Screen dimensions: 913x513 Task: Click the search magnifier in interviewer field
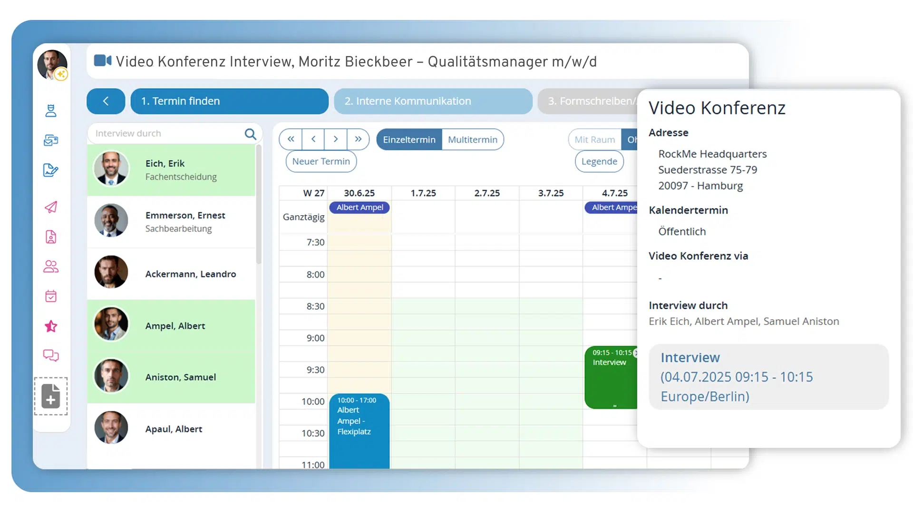point(250,134)
